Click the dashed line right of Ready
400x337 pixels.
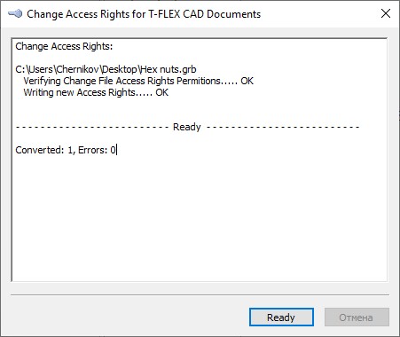point(283,127)
